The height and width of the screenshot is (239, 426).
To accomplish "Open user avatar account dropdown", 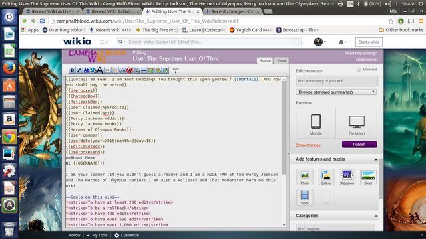I will tap(319, 42).
